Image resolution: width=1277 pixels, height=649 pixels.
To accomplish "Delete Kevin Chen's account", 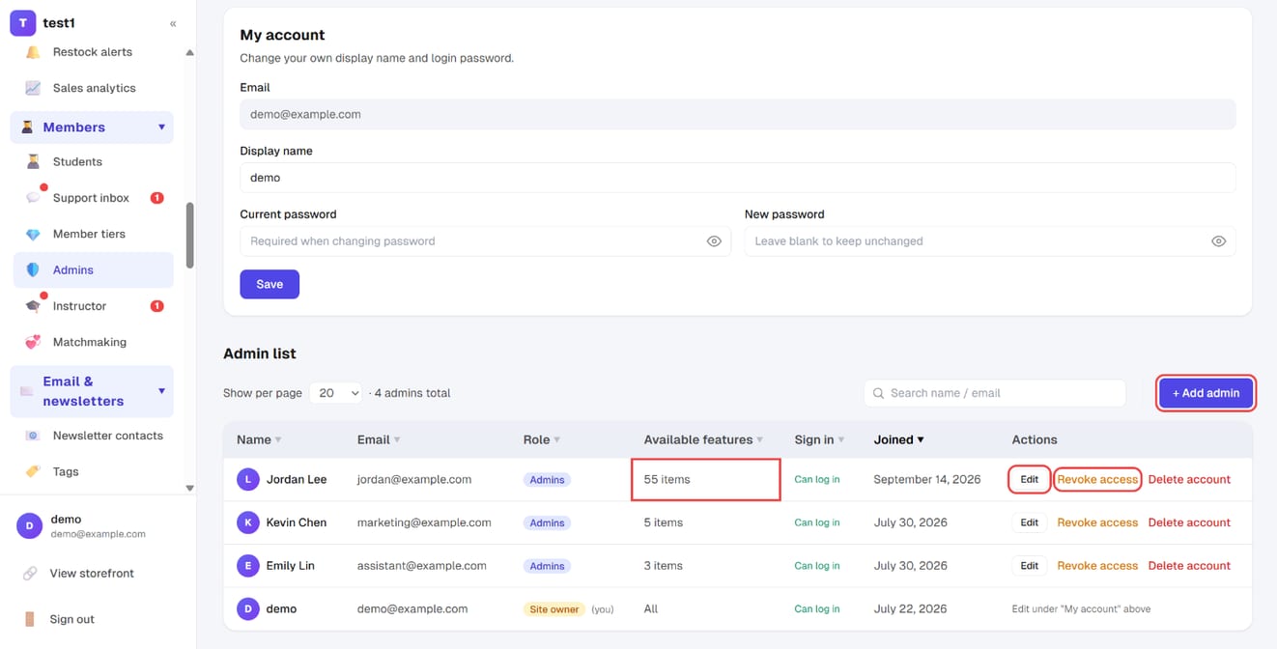I will [x=1189, y=522].
